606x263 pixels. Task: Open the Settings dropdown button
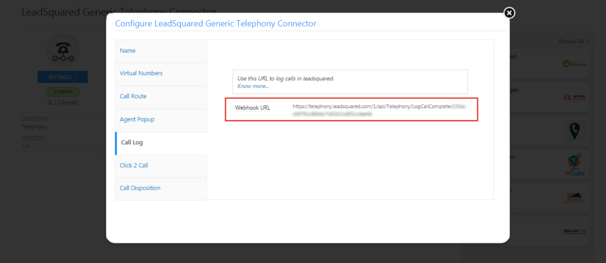pyautogui.click(x=63, y=77)
